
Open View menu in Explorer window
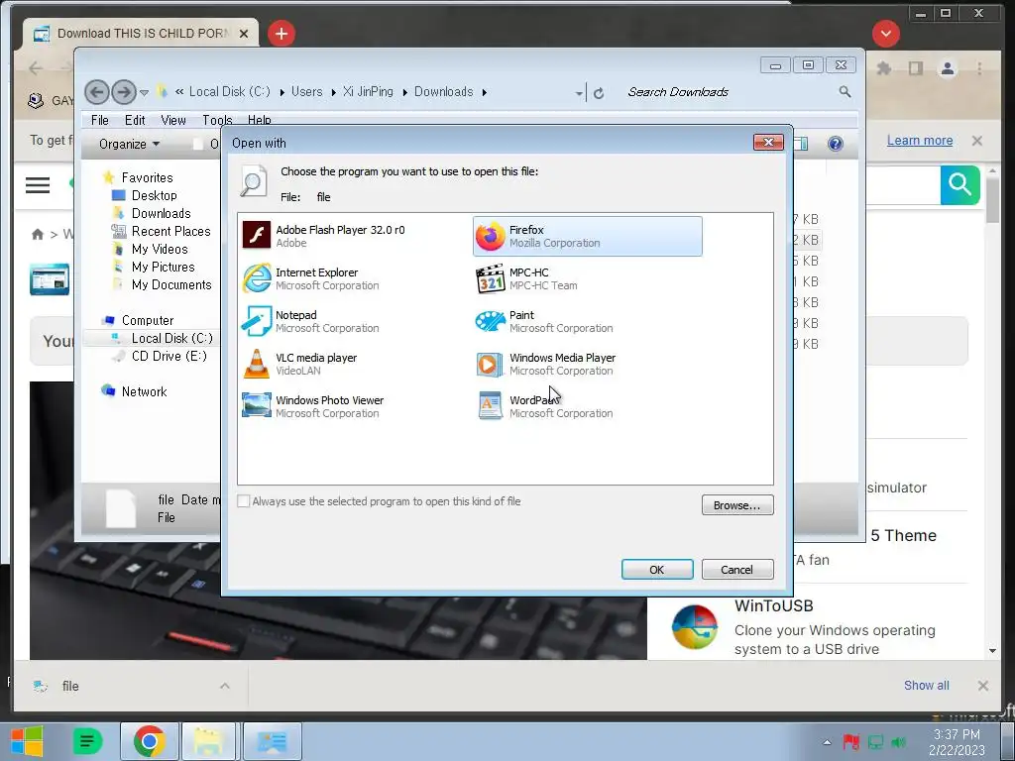click(x=173, y=120)
